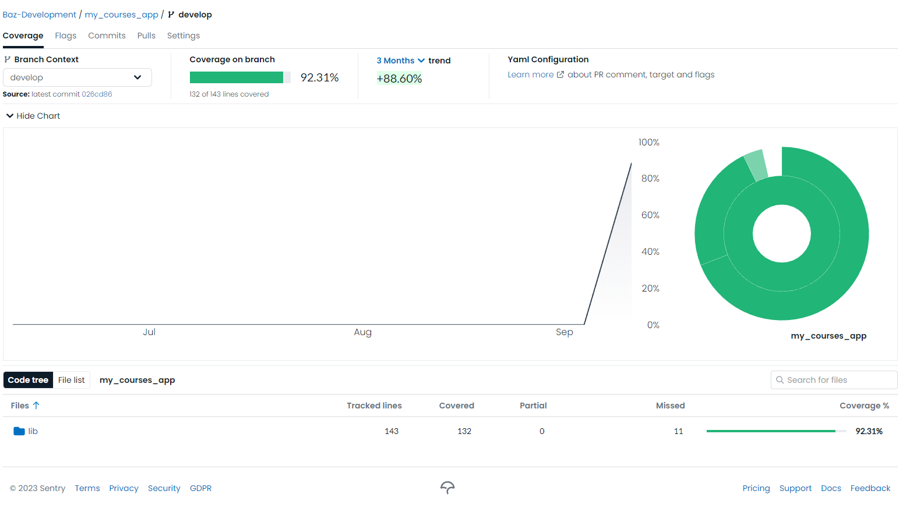The height and width of the screenshot is (505, 903).
Task: Open the Commits tab
Action: [x=107, y=35]
